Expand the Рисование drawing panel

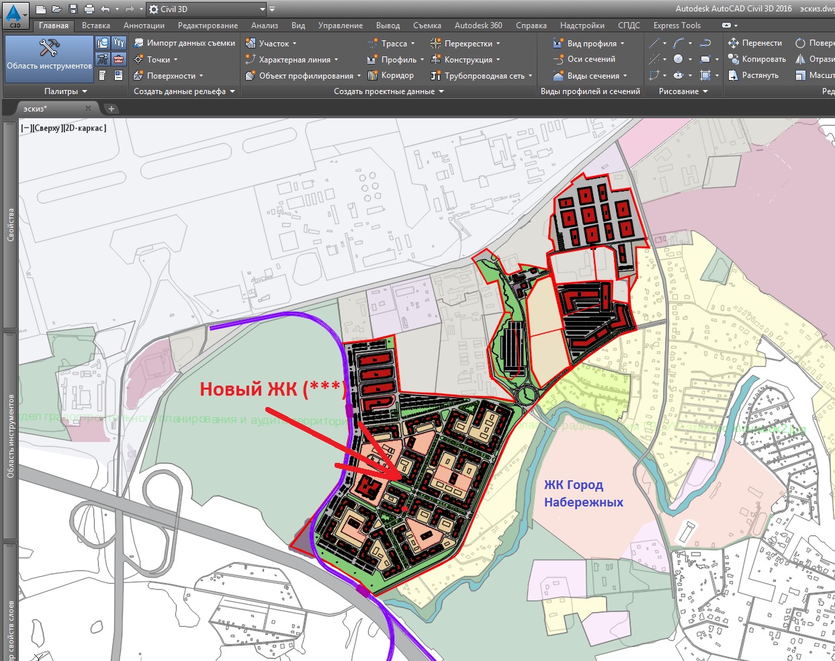click(683, 91)
